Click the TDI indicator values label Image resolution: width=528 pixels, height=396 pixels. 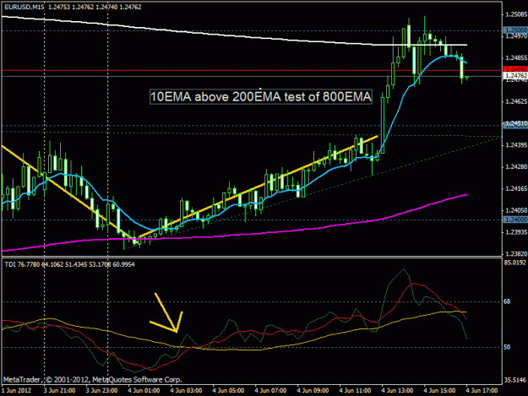pos(70,264)
